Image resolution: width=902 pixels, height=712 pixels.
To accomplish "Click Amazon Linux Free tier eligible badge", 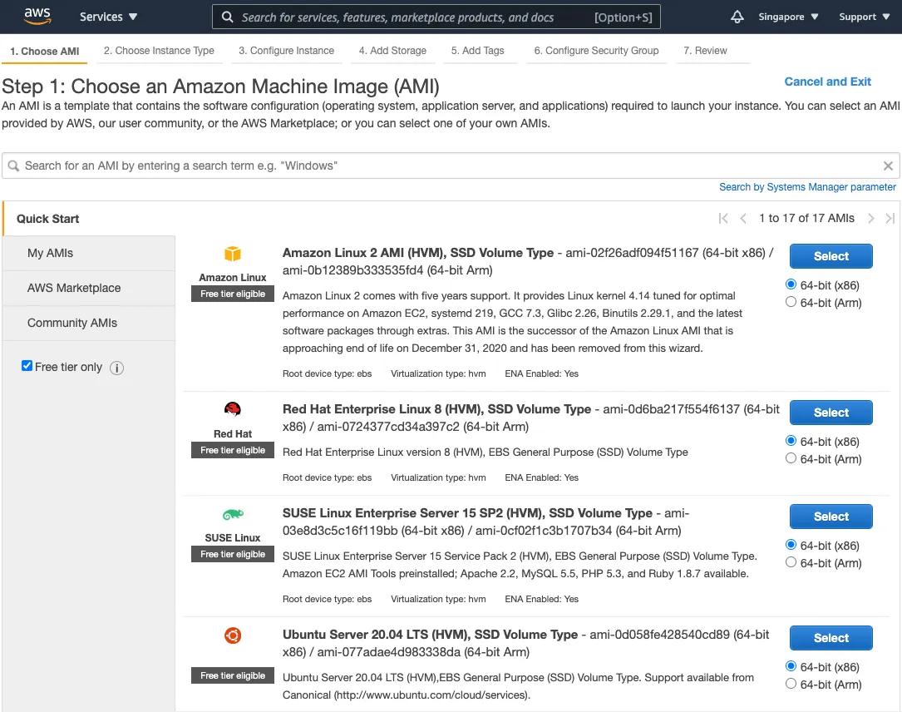I will pos(233,294).
